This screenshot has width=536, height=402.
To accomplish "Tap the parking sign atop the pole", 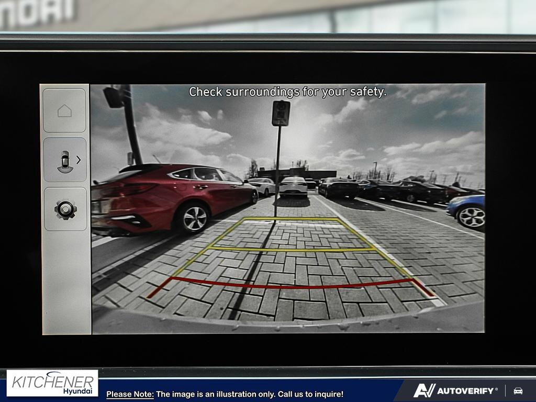I will coord(281,113).
